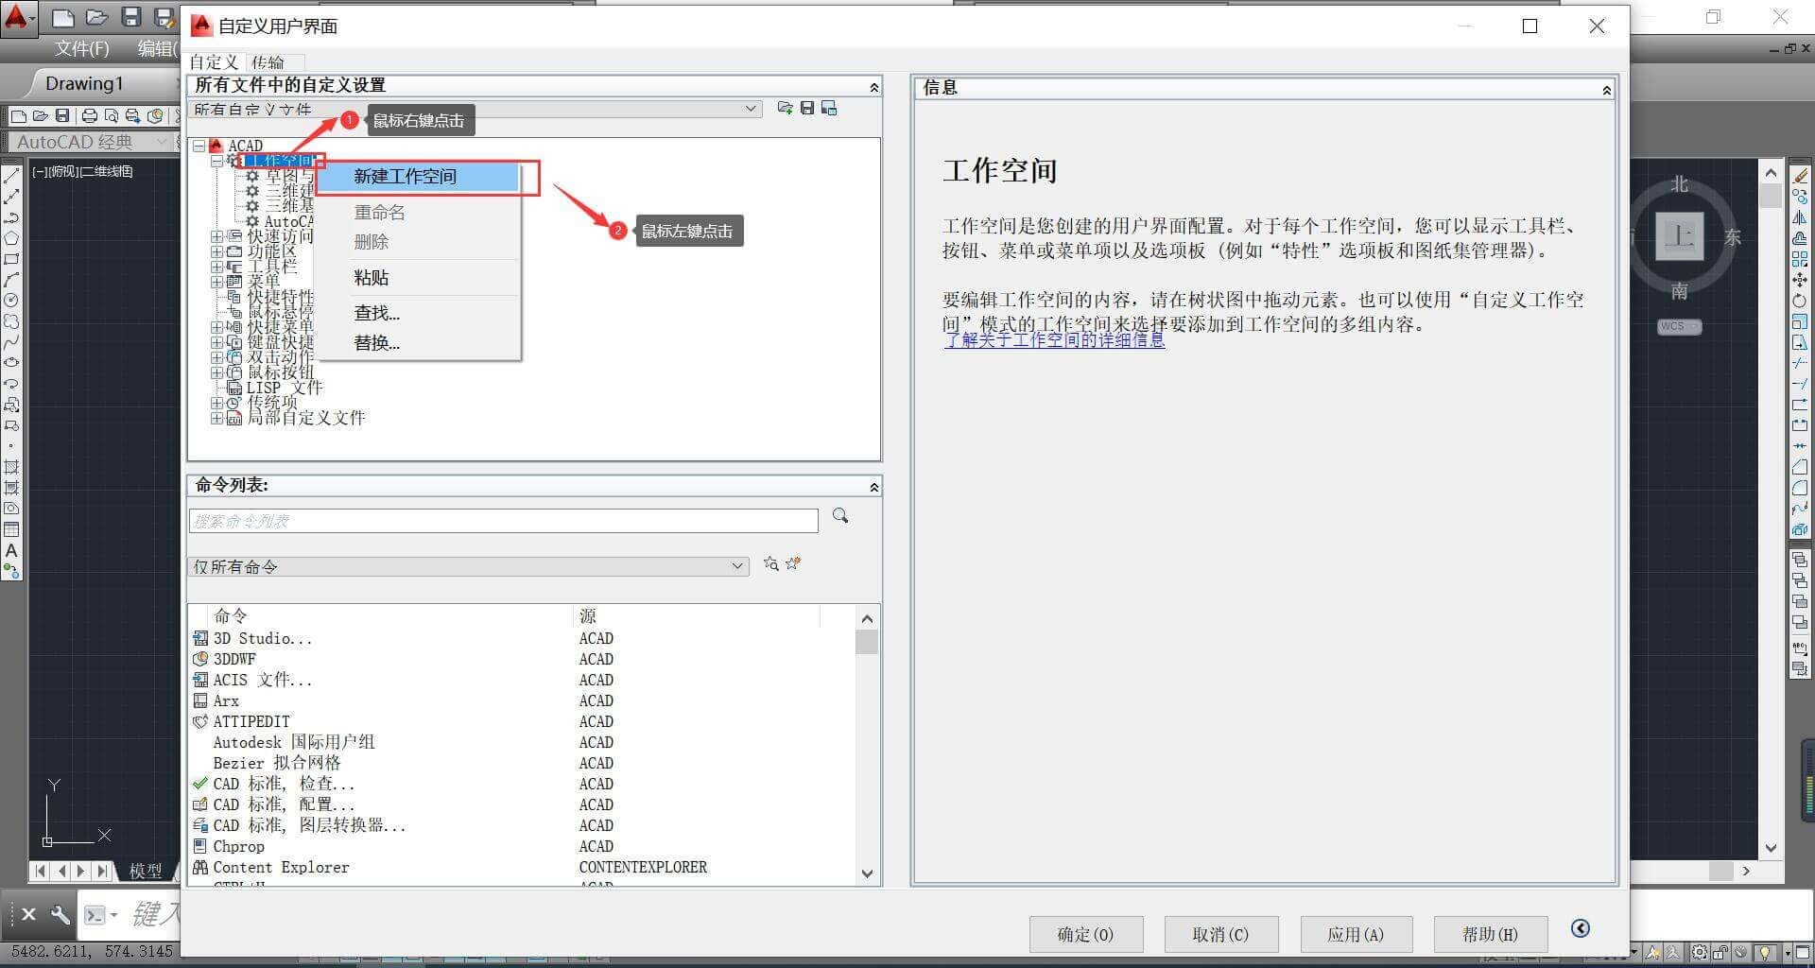Screen dimensions: 1815x968
Task: Select the Move tool in the AutoCAD modify toolbar
Action: tap(1800, 280)
